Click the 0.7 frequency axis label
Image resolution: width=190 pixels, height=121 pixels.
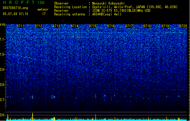pos(2,100)
